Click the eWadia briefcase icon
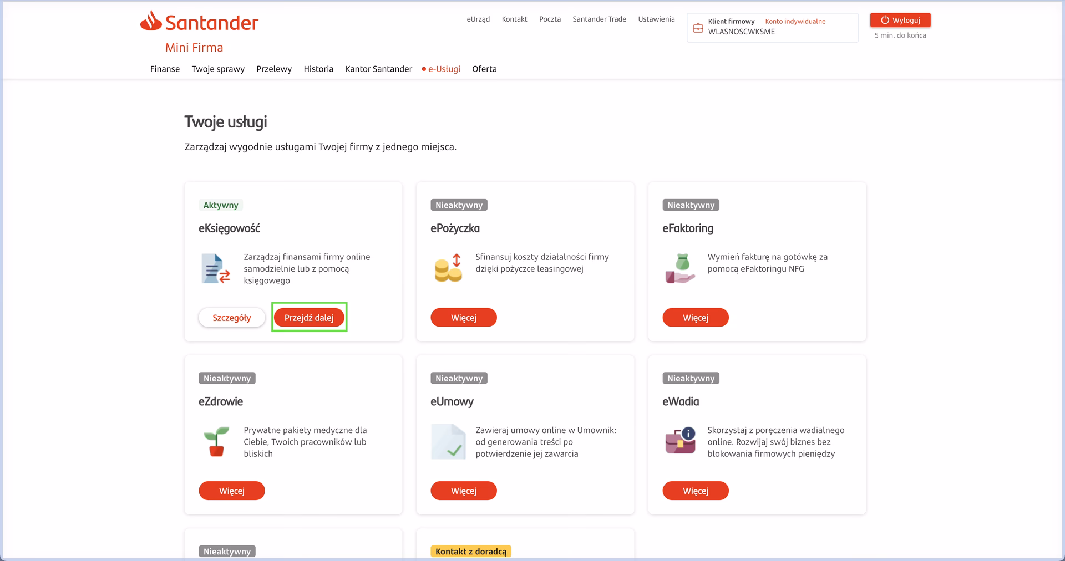 pyautogui.click(x=680, y=441)
